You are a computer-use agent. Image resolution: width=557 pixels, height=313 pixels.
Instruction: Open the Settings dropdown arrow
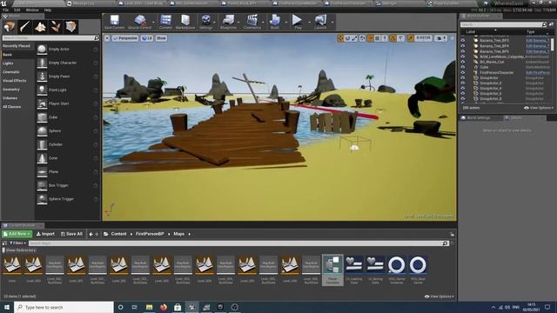click(x=214, y=22)
